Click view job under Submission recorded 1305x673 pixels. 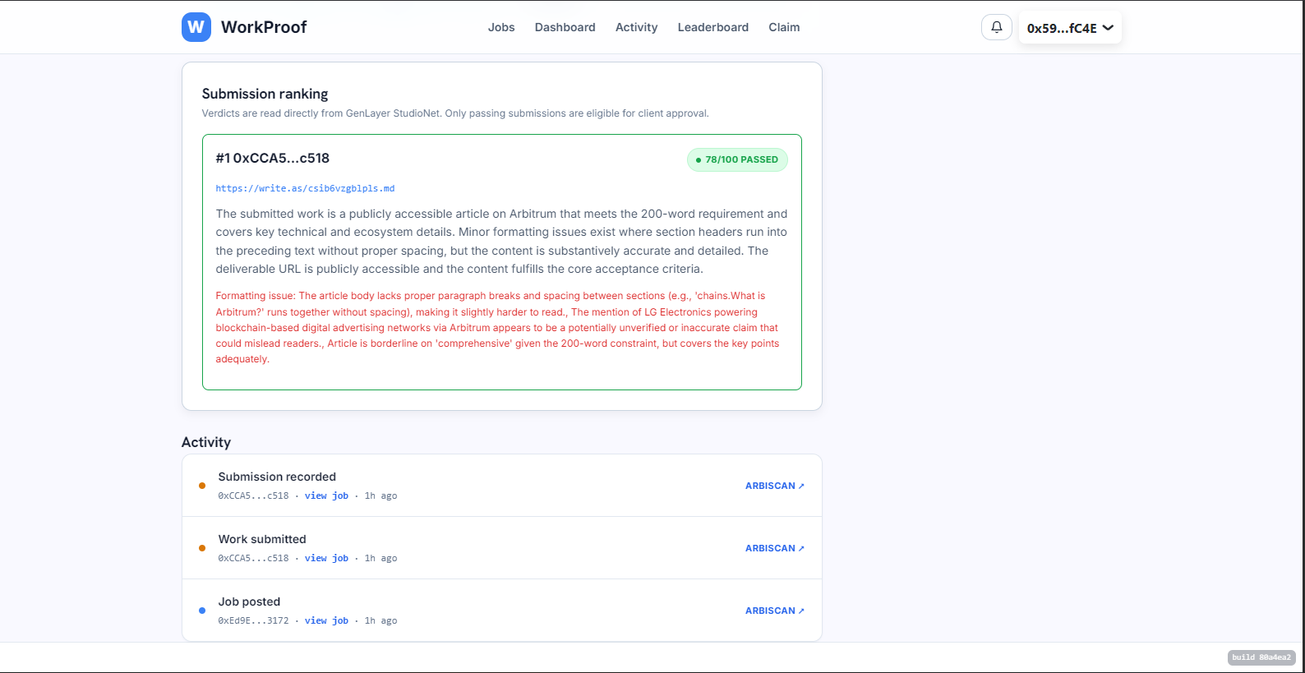coord(326,496)
